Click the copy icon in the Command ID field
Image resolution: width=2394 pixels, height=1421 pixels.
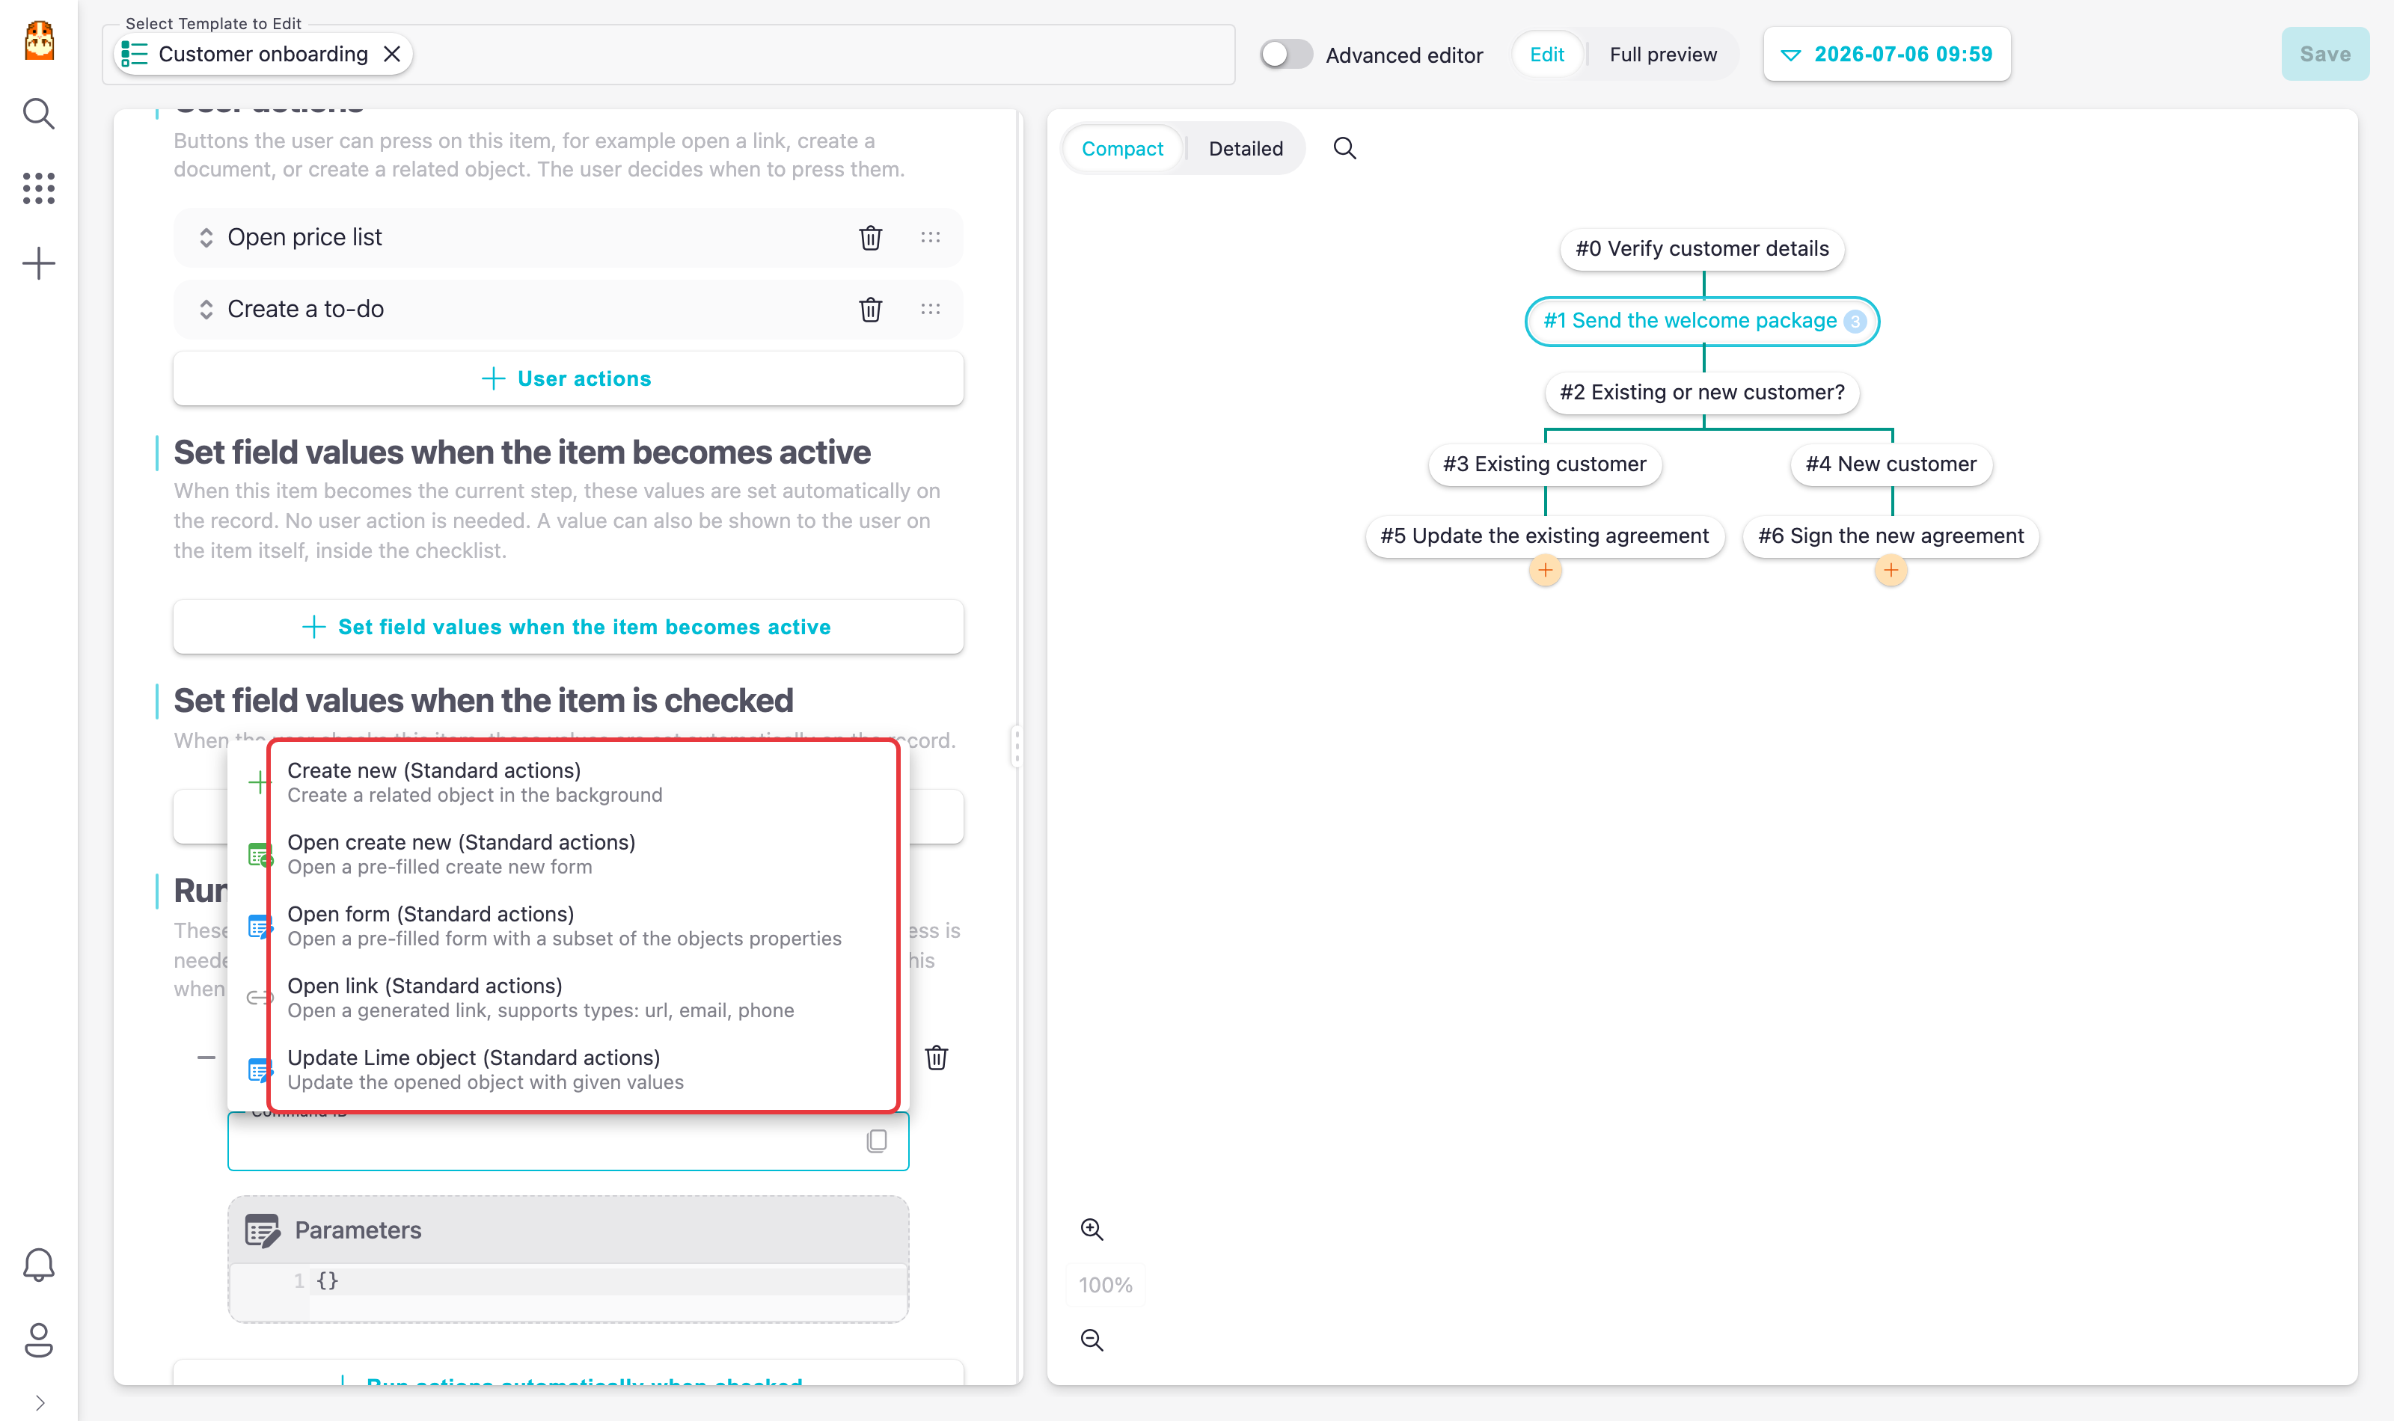pyautogui.click(x=876, y=1141)
